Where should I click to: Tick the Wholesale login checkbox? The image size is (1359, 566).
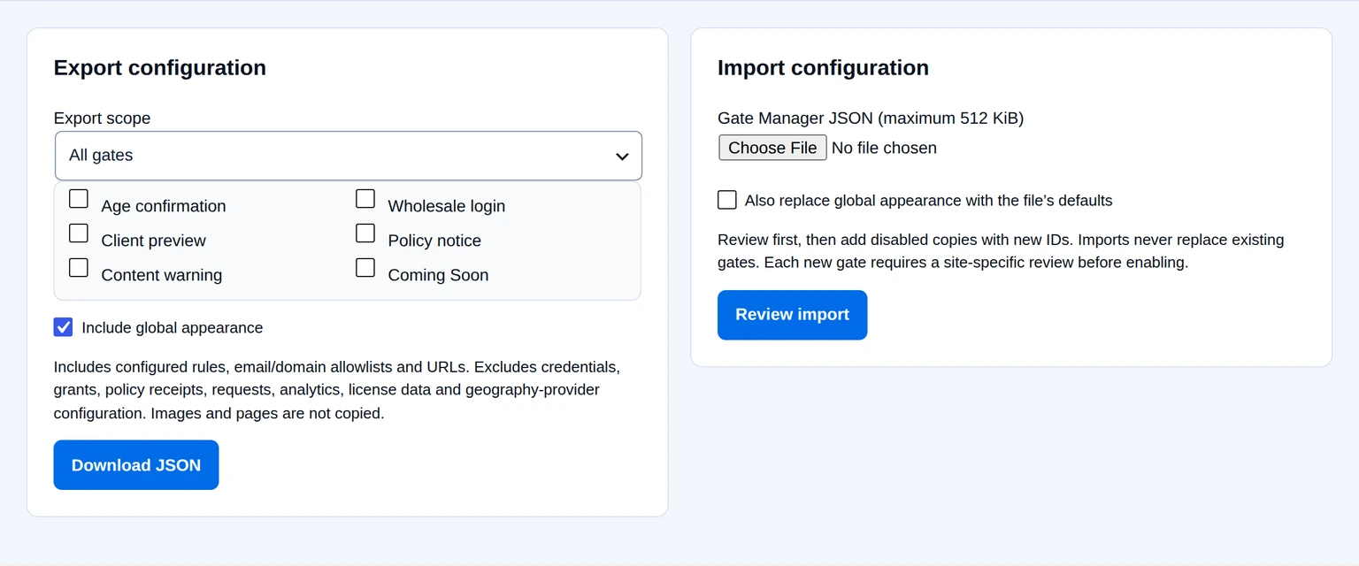tap(365, 199)
